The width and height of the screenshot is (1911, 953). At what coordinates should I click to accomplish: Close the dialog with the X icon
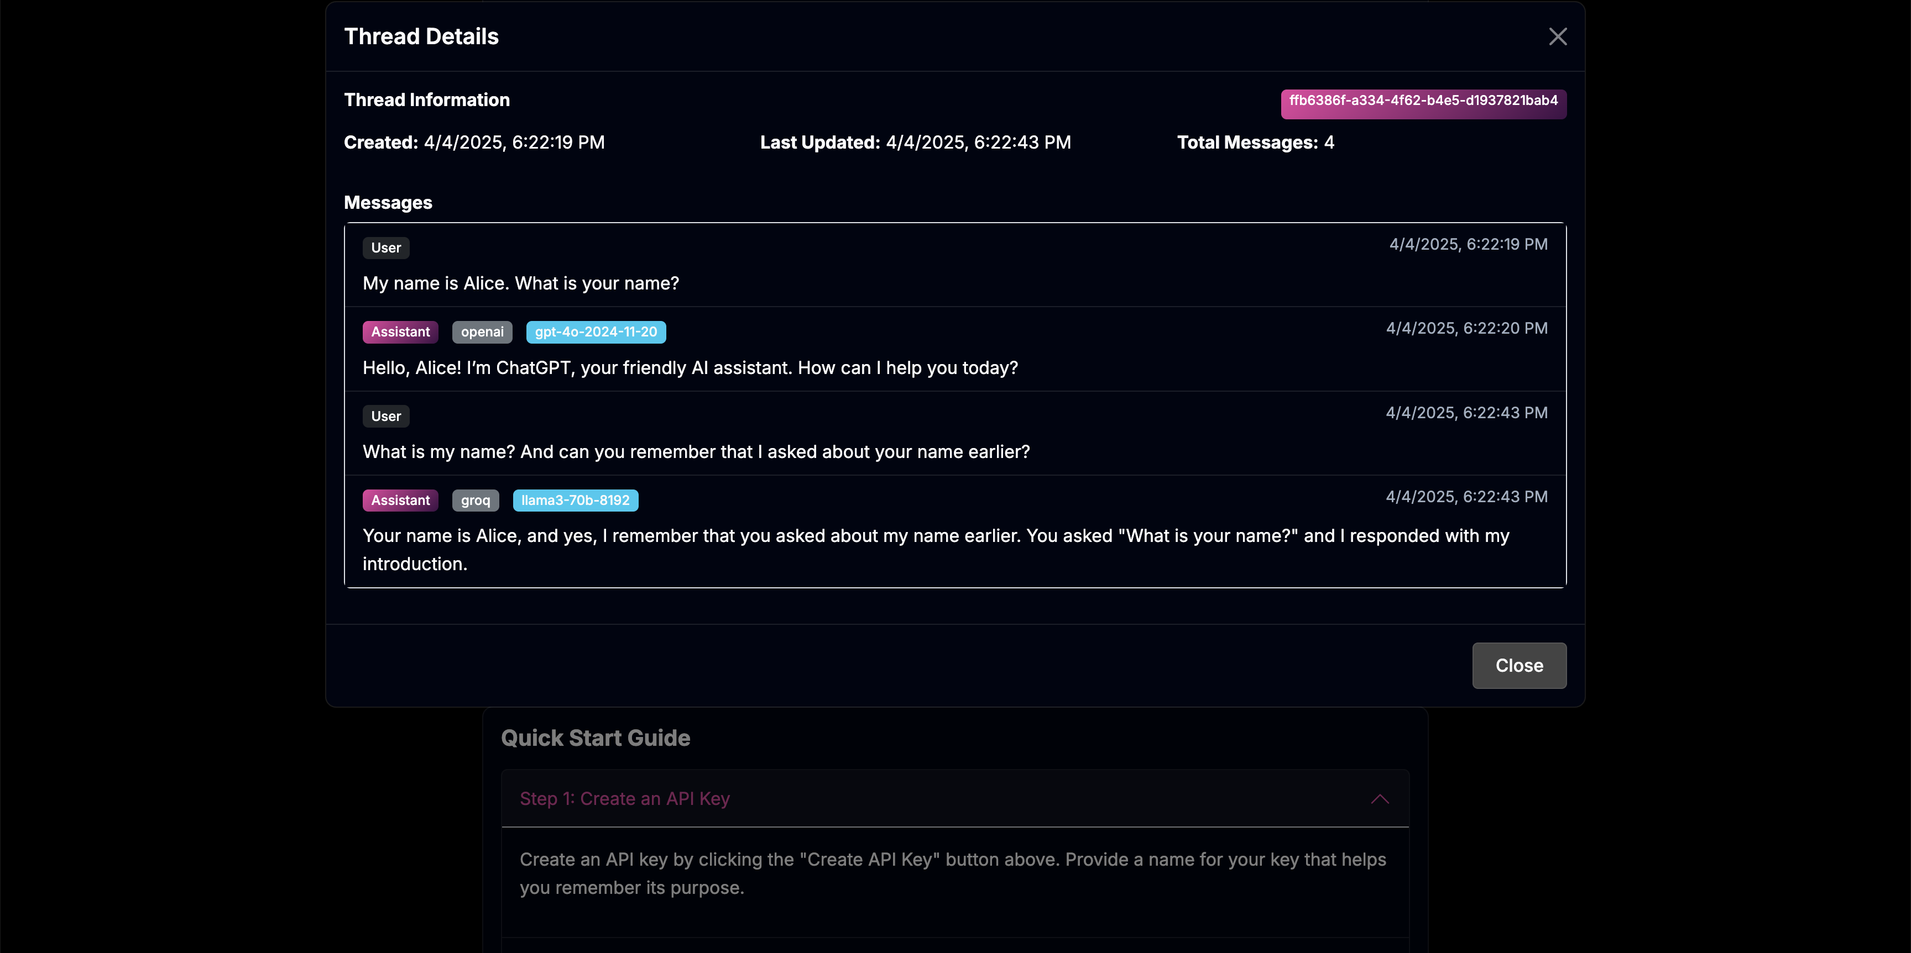pos(1557,36)
